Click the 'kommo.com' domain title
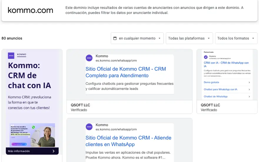This screenshot has width=259, height=162. pos(30,10)
